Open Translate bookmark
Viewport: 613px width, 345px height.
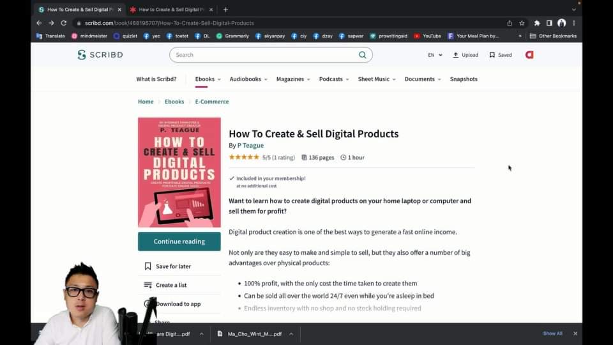click(x=50, y=36)
